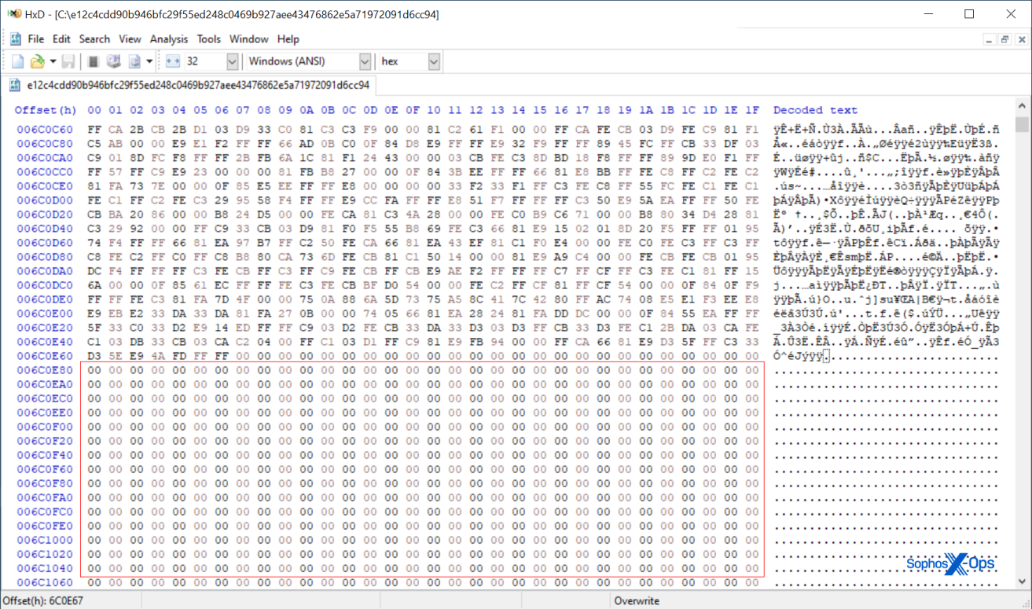Expand the Open recent files arrow
1032x609 pixels.
pyautogui.click(x=53, y=61)
